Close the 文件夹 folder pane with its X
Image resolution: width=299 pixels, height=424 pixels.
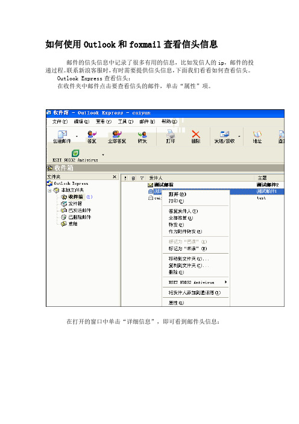(x=115, y=177)
